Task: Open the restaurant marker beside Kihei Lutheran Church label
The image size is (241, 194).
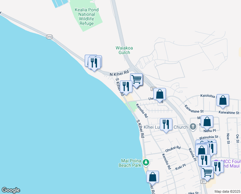Action: click(166, 124)
